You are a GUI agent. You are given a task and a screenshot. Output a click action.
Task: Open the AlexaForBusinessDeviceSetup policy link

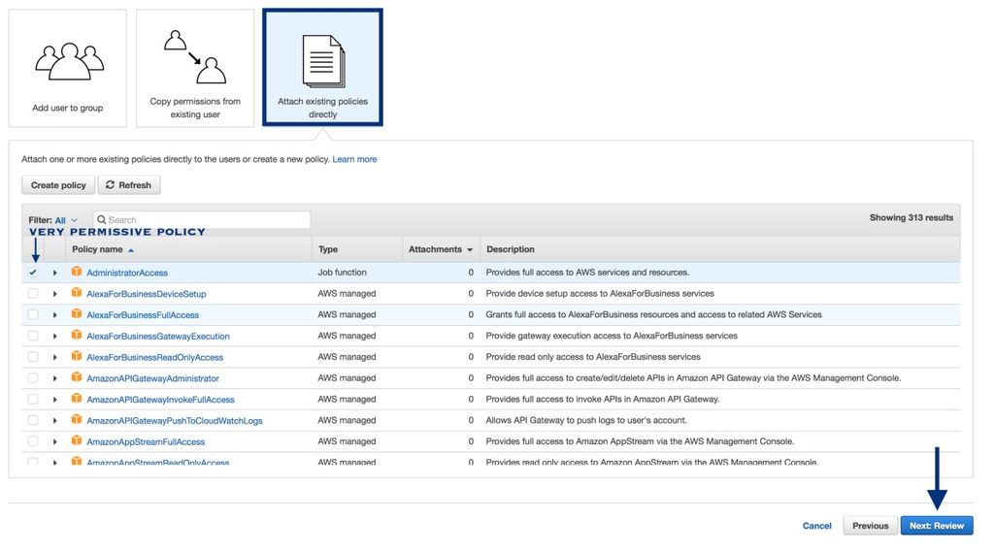(x=147, y=294)
